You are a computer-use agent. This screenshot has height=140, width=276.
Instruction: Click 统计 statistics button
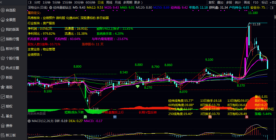pos(238,3)
